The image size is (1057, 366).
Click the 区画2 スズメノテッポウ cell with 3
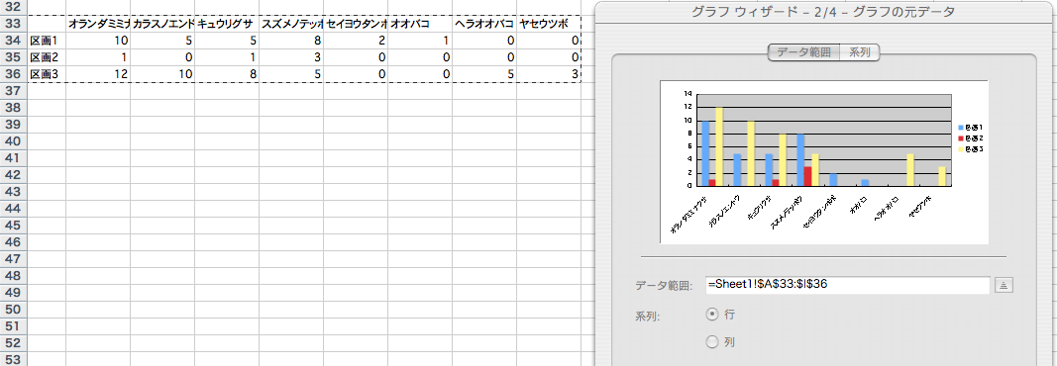[x=291, y=57]
